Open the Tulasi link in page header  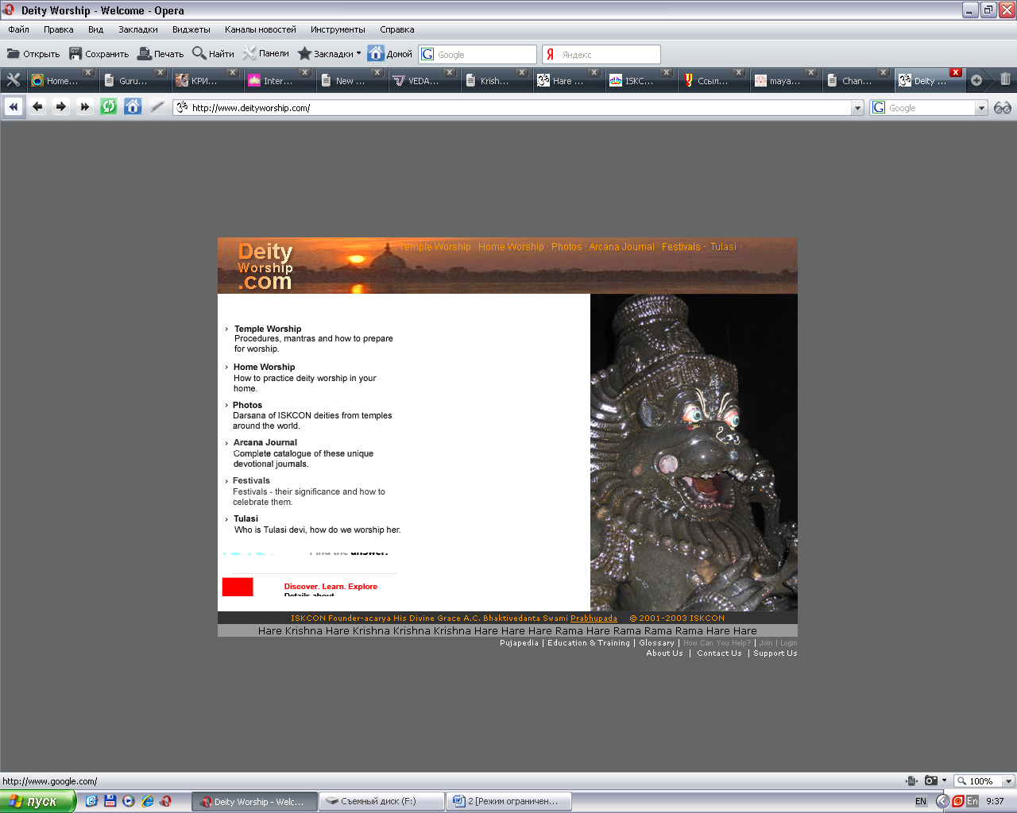click(x=723, y=247)
